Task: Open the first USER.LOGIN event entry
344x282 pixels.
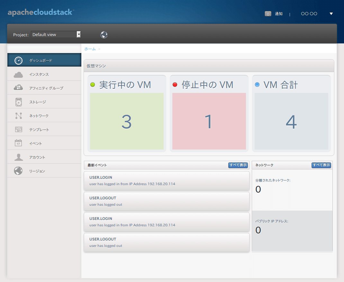Action: (166, 181)
